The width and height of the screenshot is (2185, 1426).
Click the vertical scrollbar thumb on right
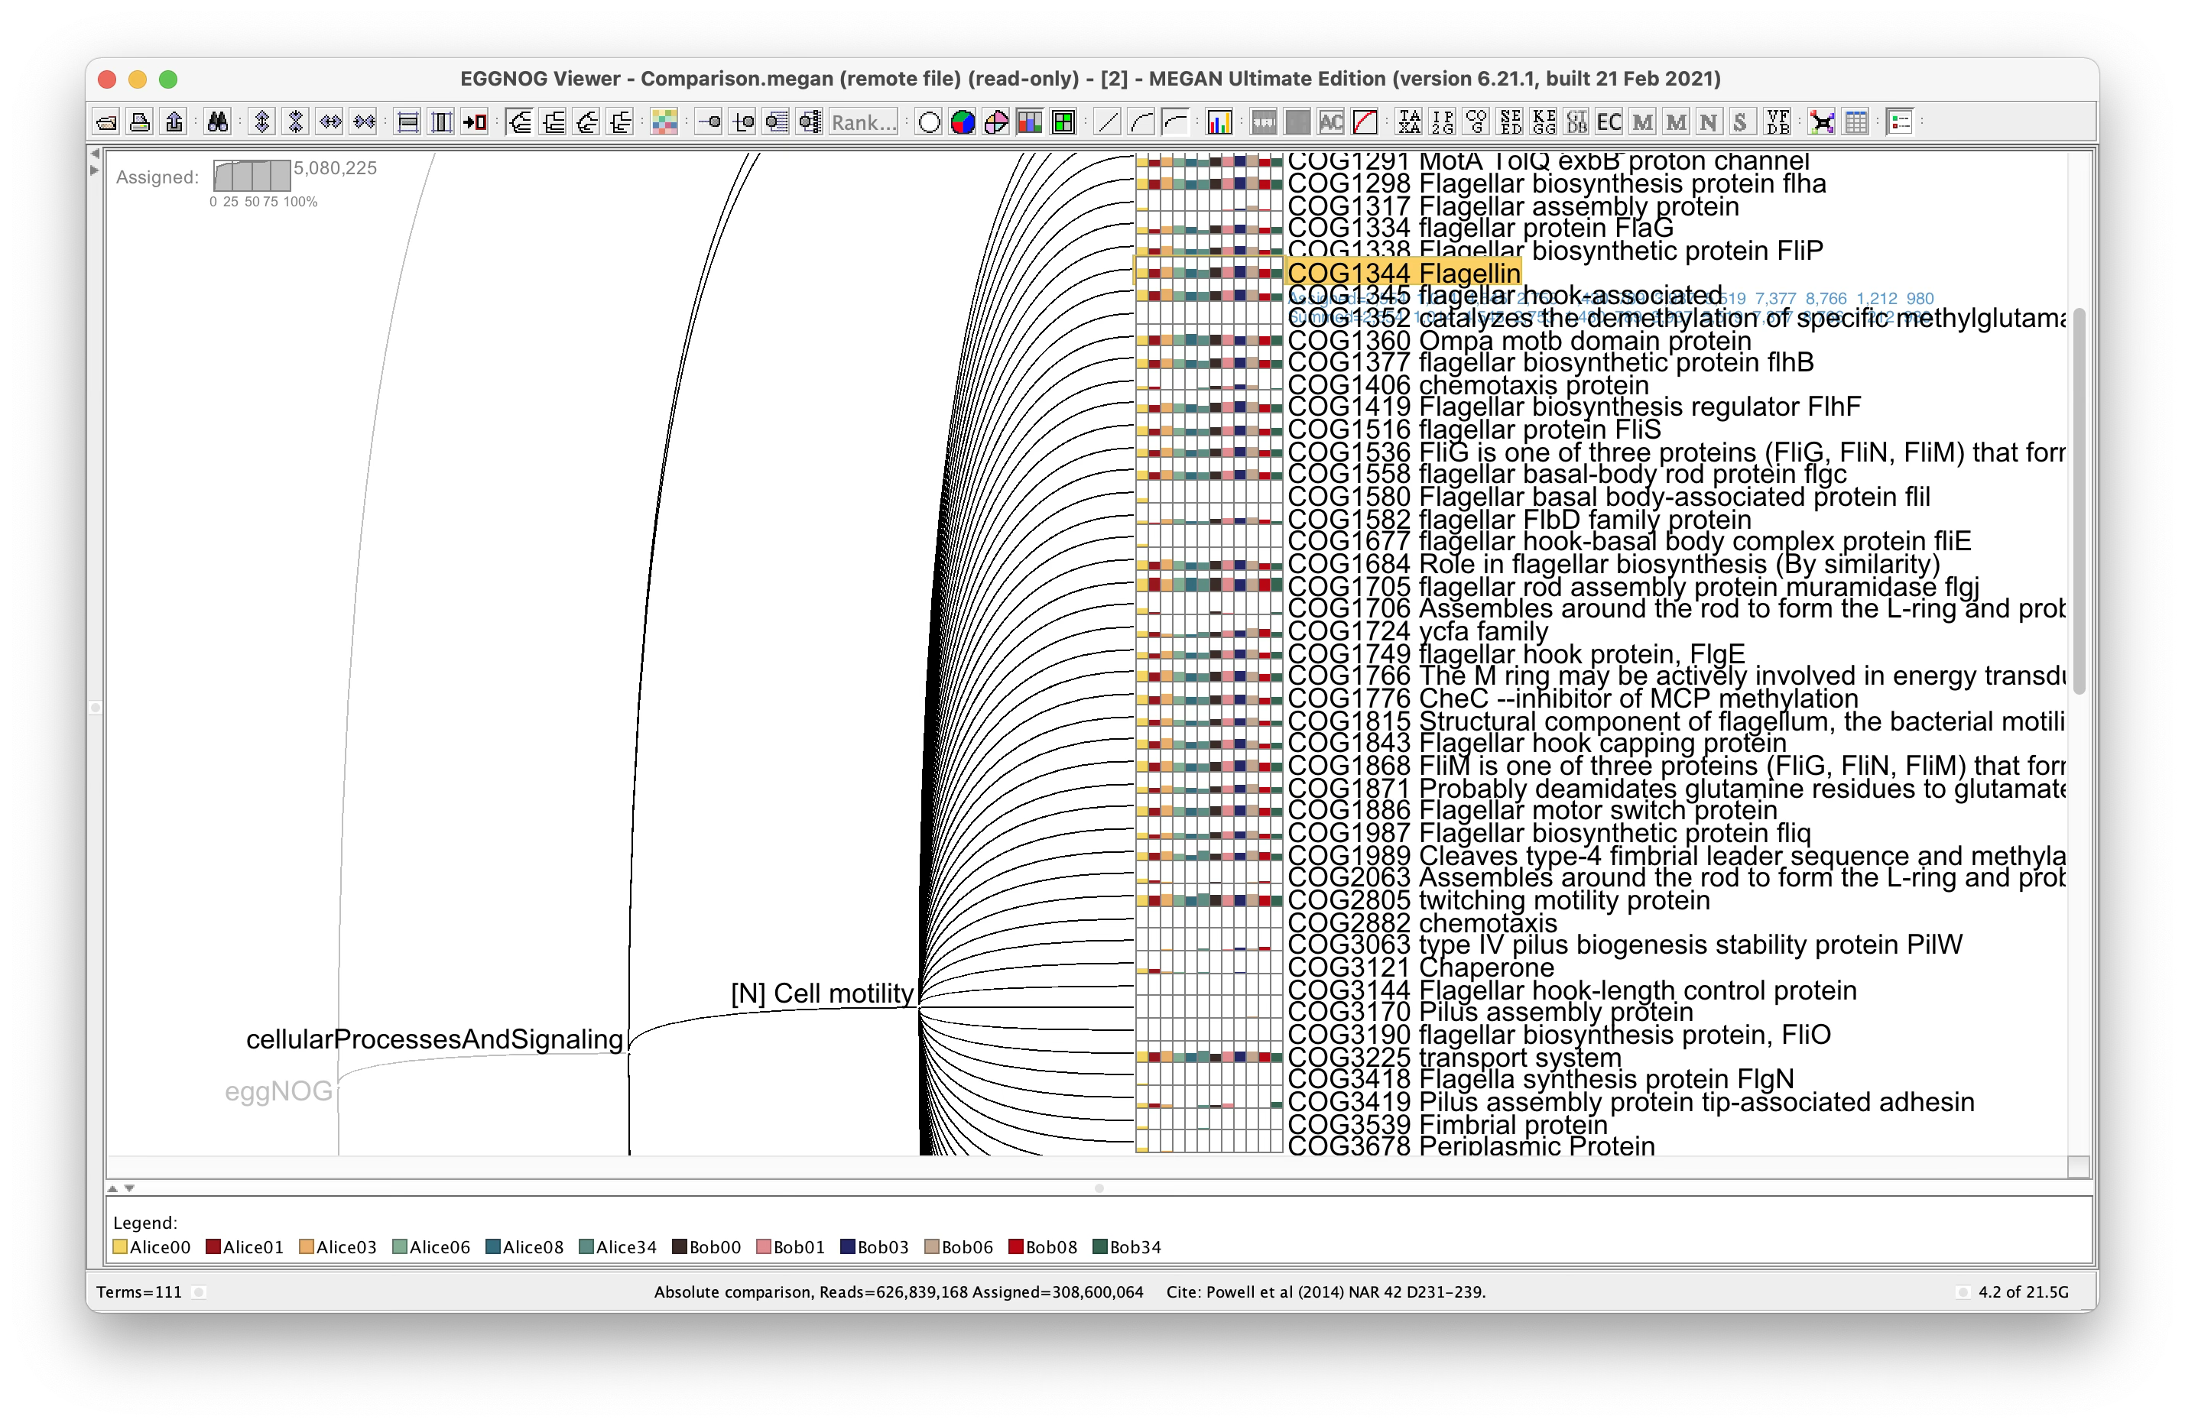[2079, 501]
